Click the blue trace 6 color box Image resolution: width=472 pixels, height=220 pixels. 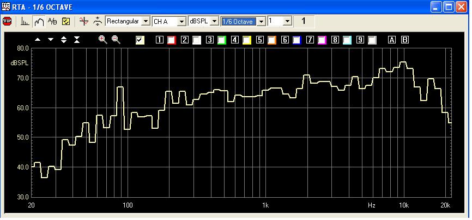point(296,40)
